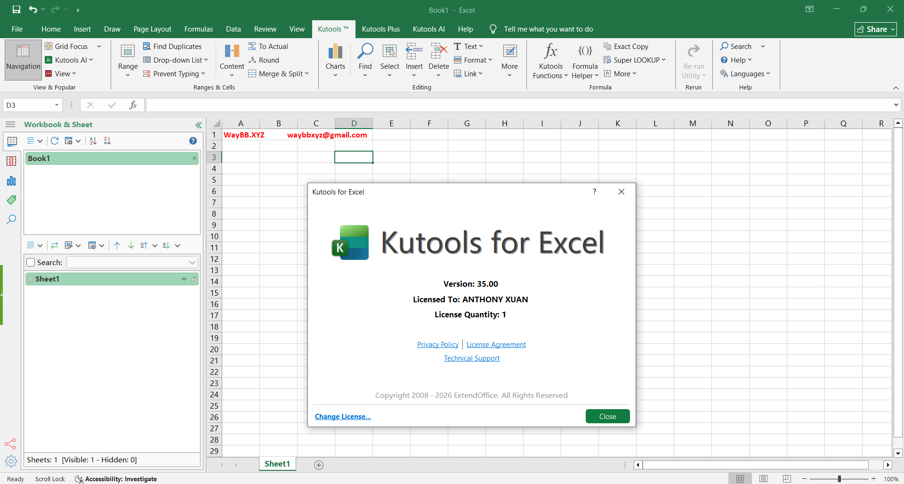Viewport: 904px width, 484px height.
Task: Click the zoom in plus button
Action: pyautogui.click(x=874, y=479)
